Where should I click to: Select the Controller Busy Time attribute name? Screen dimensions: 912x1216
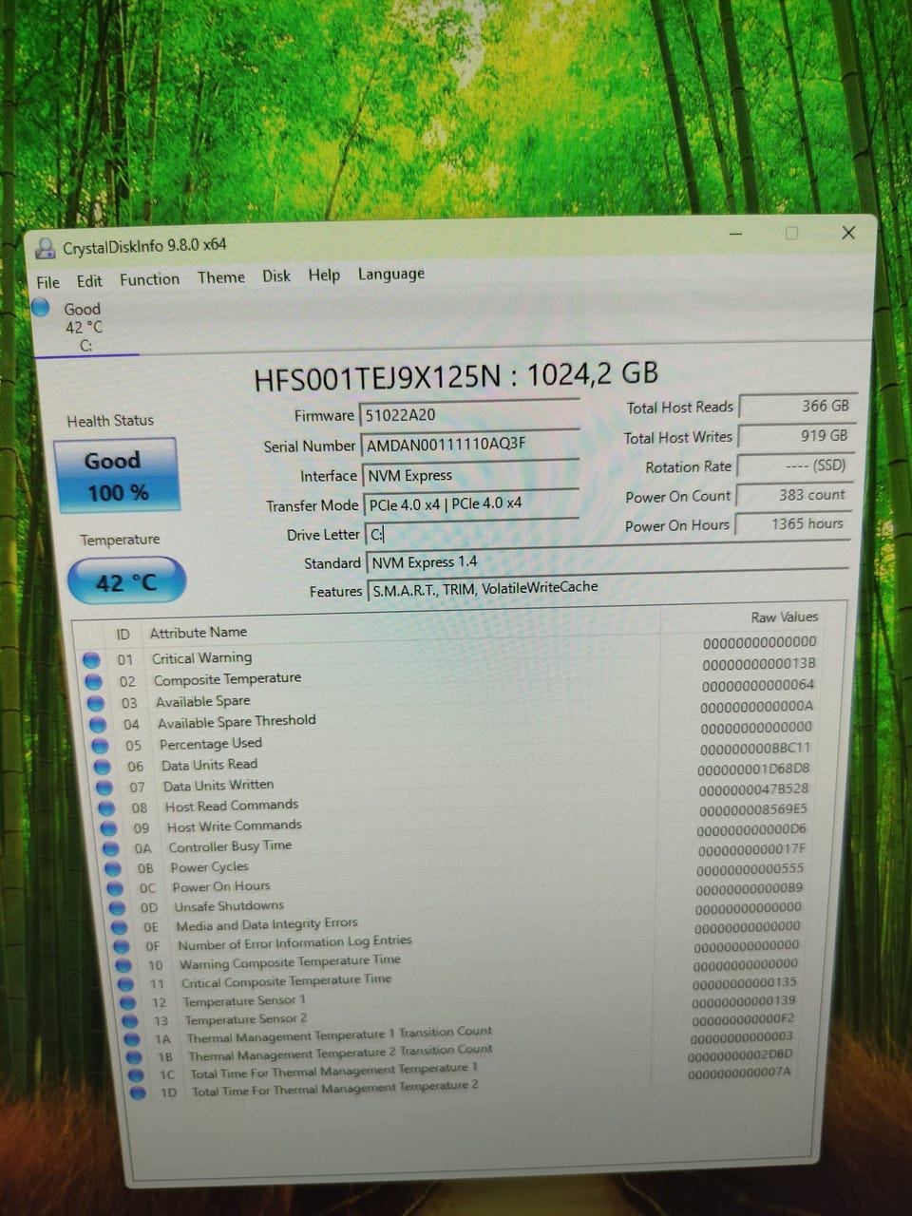pos(230,846)
